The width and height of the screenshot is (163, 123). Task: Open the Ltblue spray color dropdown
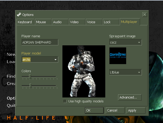[x=125, y=72]
